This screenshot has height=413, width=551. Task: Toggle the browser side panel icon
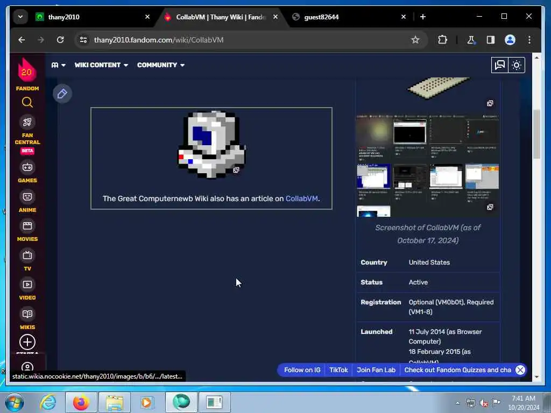click(491, 40)
